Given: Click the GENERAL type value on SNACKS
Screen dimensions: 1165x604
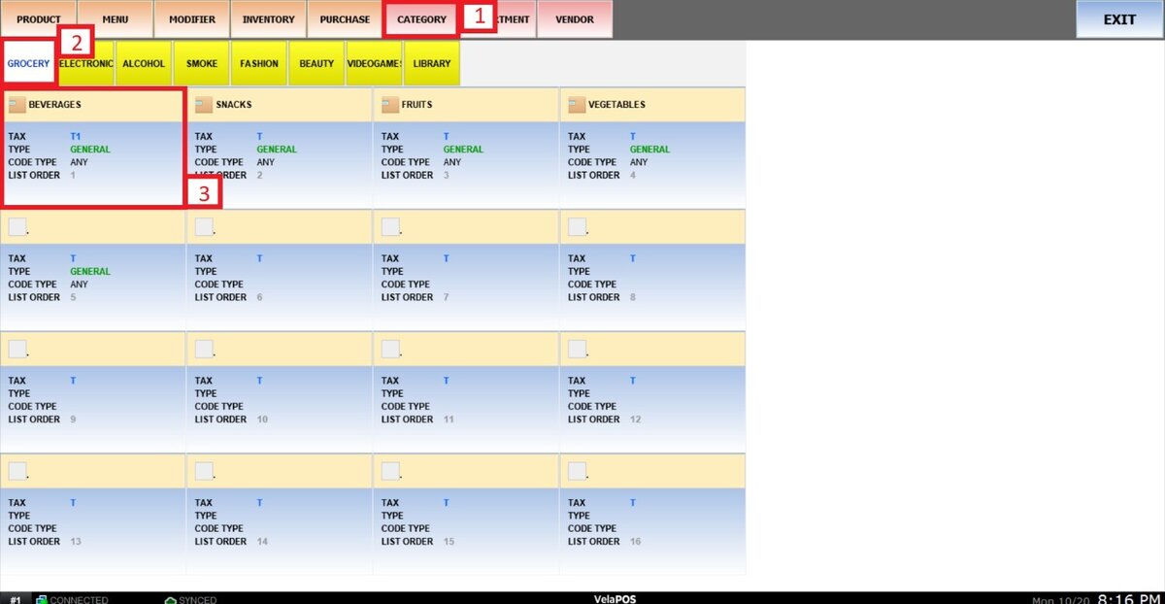Looking at the screenshot, I should 277,150.
